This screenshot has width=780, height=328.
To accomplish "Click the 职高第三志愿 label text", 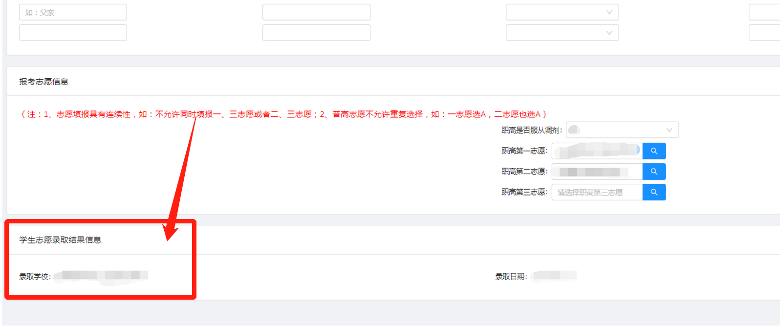I will pos(524,192).
